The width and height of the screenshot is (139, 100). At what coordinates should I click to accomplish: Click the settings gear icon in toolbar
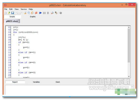[61, 13]
